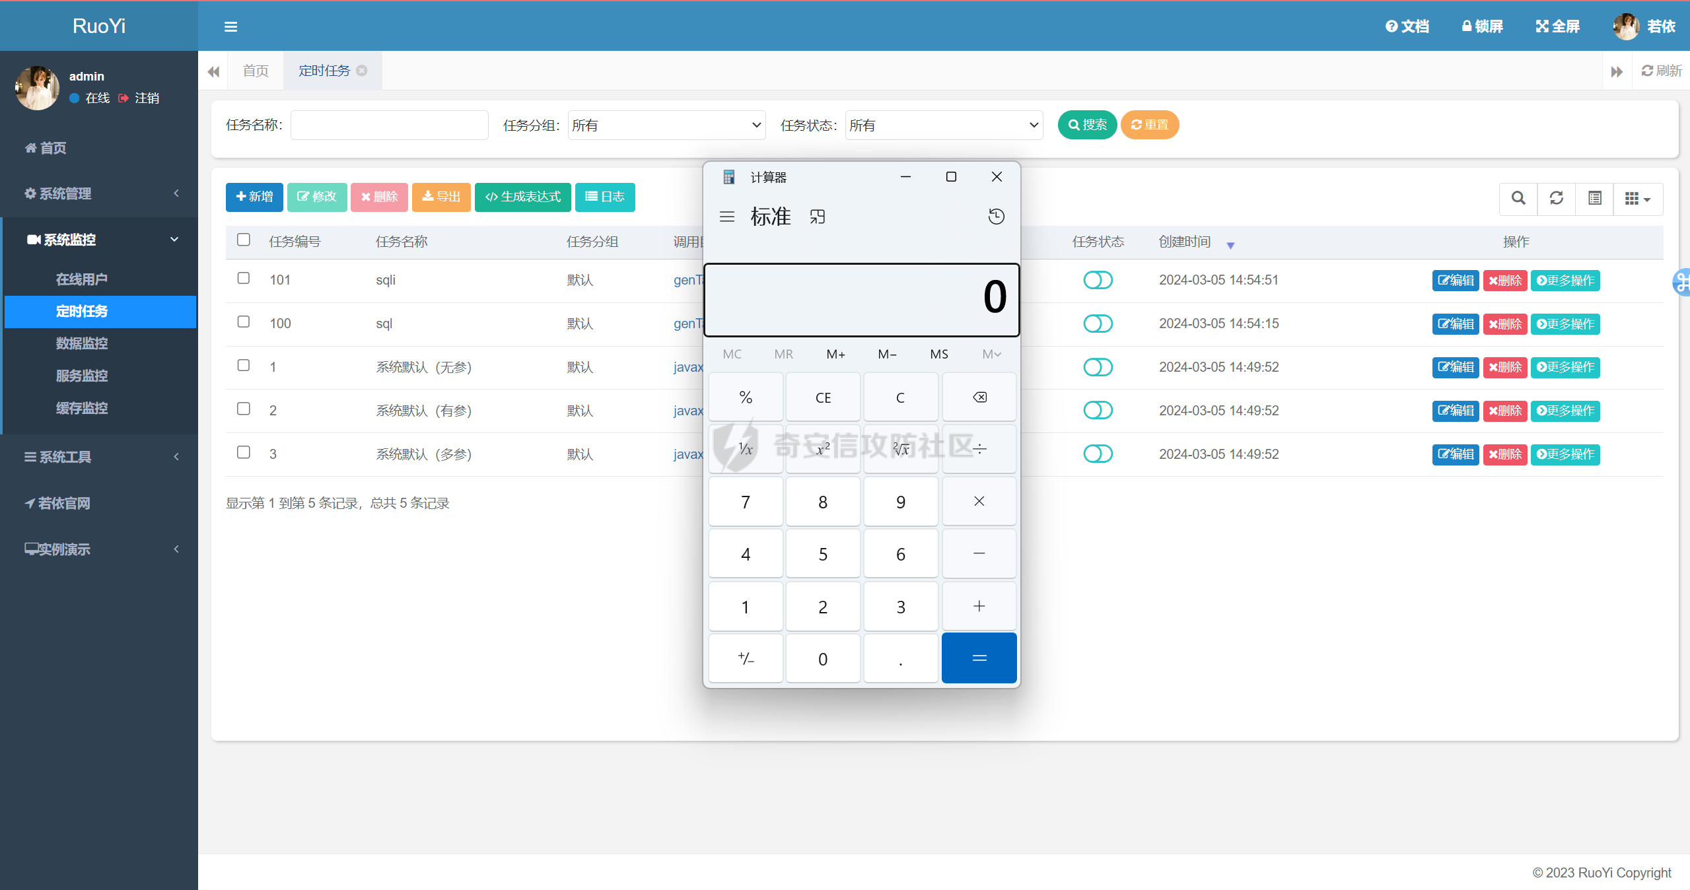Click the 任务名称 input field
Viewport: 1690px width, 890px height.
click(x=389, y=125)
